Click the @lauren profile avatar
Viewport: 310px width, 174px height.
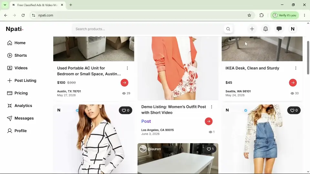click(x=143, y=149)
